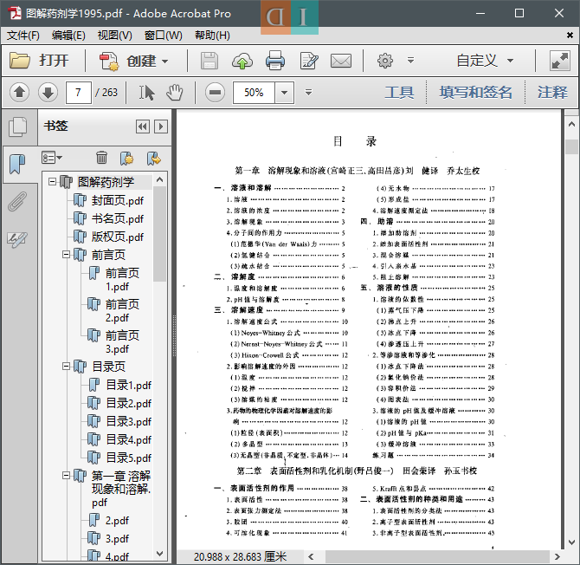The height and width of the screenshot is (565, 580).
Task: Select the 3.pdf bookmark
Action: click(x=117, y=539)
